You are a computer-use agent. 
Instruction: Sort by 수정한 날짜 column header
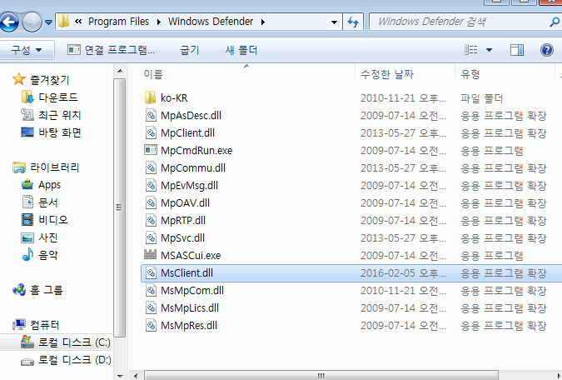387,74
